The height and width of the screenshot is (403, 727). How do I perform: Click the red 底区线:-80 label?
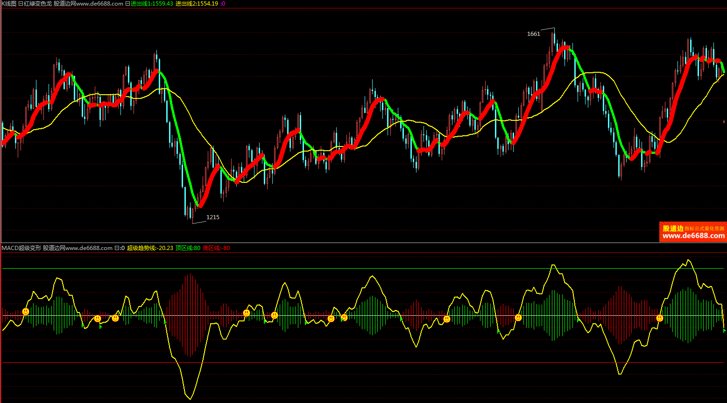point(216,248)
